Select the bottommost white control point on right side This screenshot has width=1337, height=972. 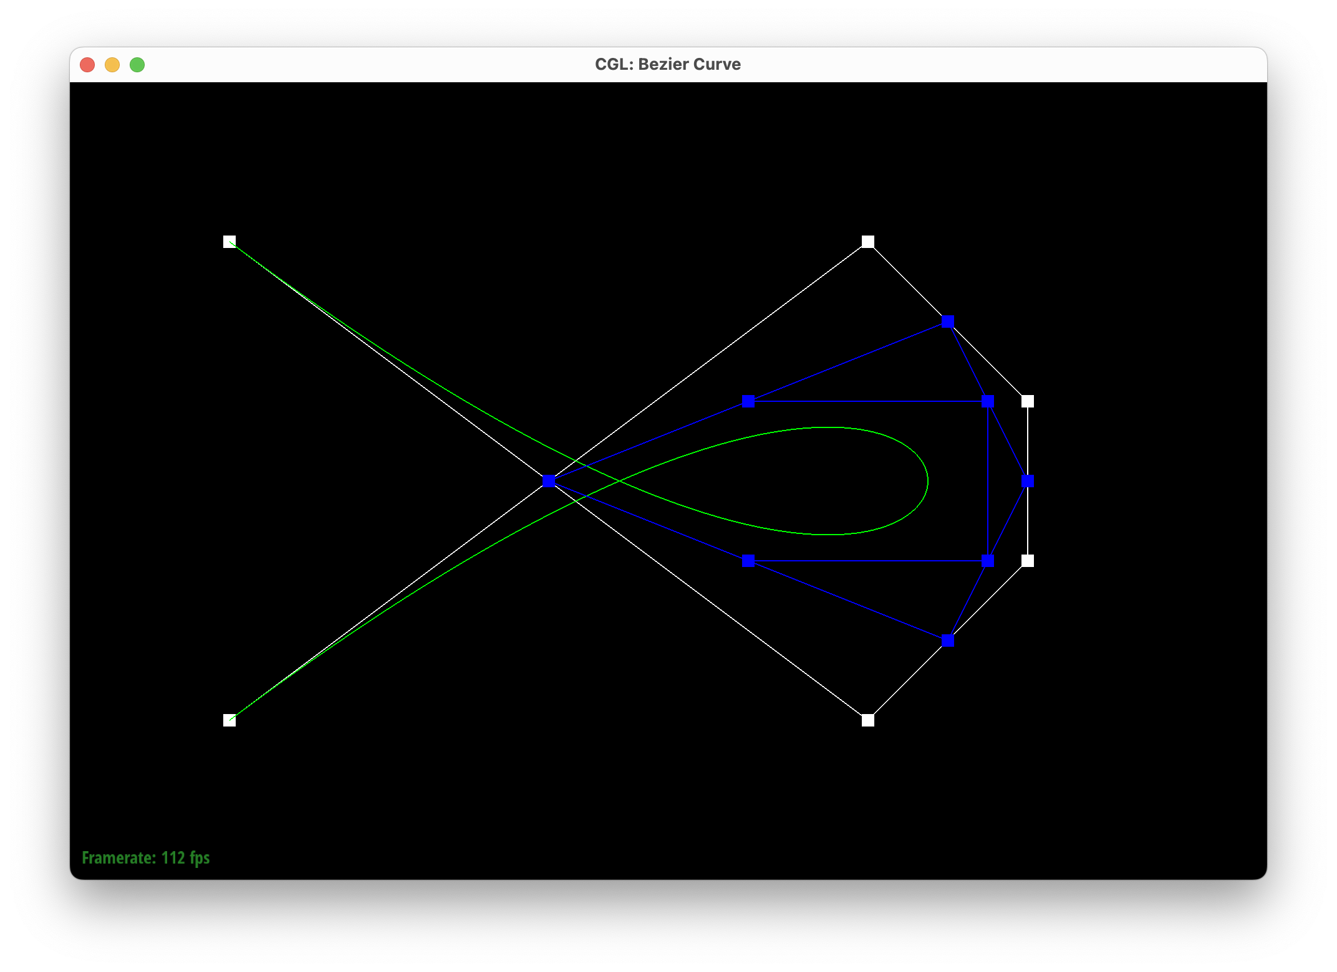tap(868, 720)
